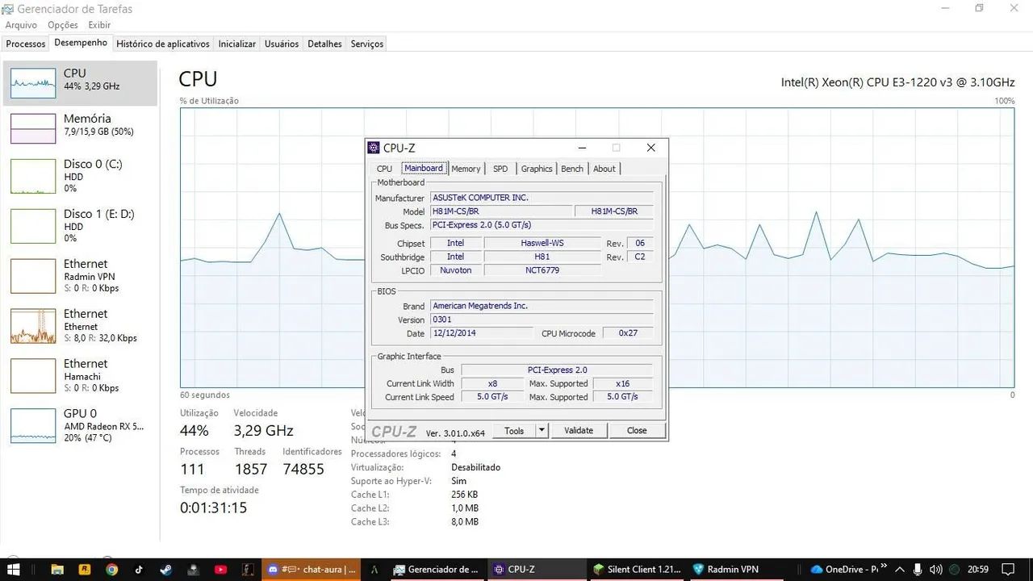Screen dimensions: 1033x581
Task: Select Disco 0 (C:) performance entry
Action: click(81, 175)
